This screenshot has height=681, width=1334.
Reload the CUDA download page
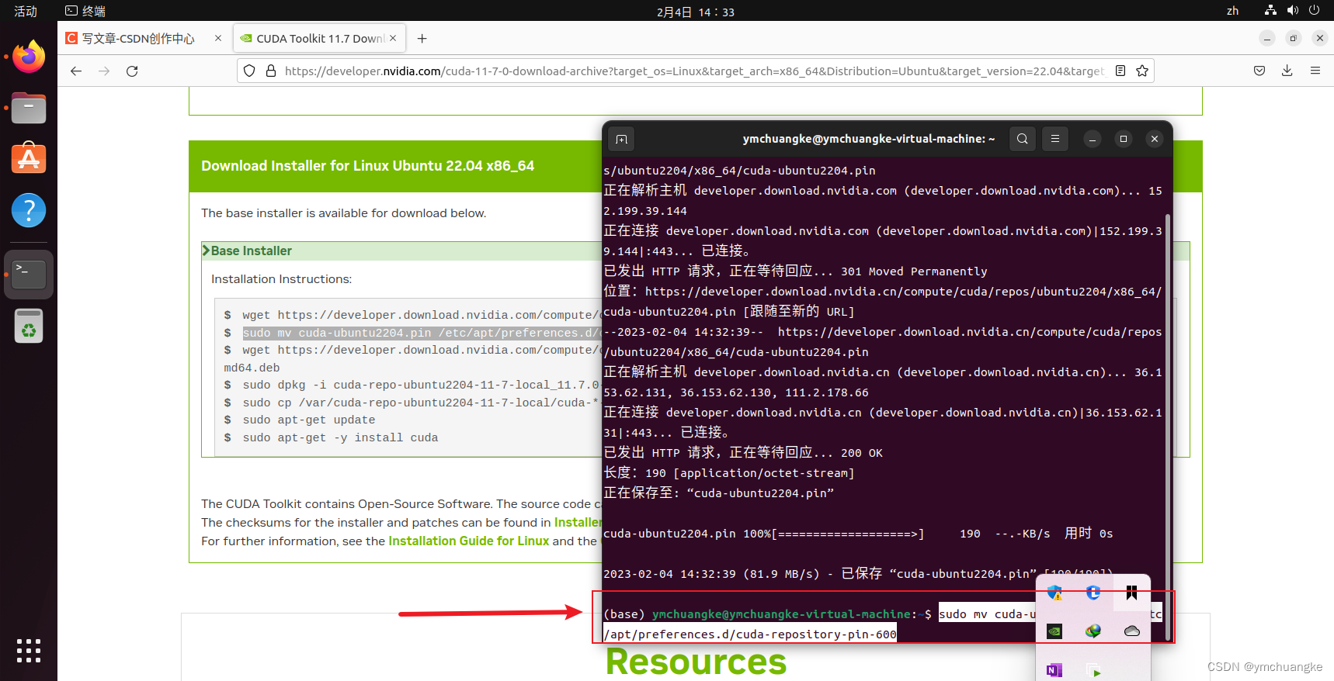pos(132,71)
